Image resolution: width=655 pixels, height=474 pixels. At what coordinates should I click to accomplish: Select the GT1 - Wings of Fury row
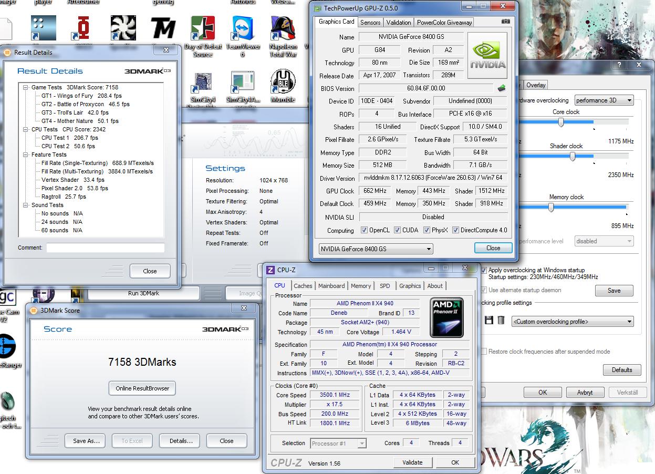click(x=81, y=96)
